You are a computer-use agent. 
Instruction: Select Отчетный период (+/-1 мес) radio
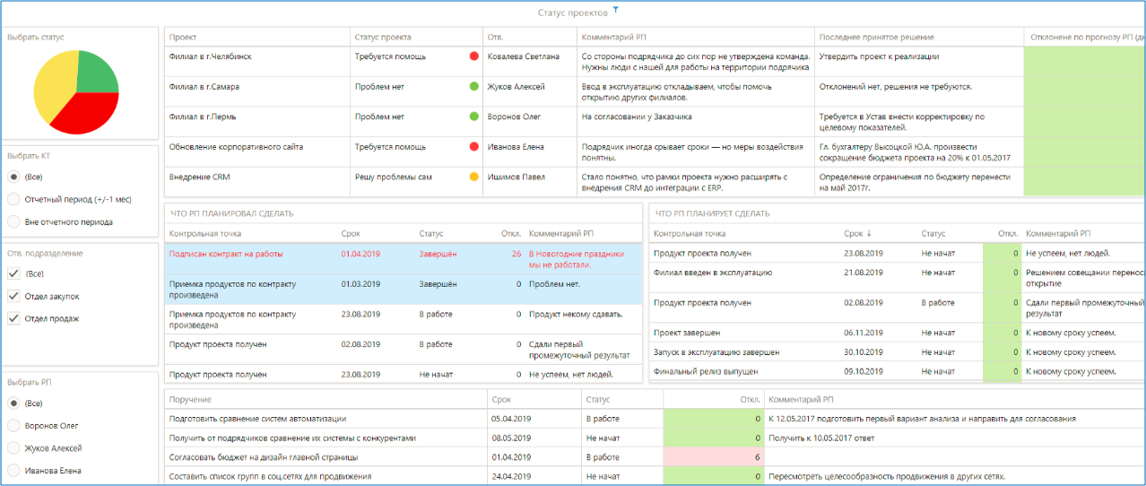click(x=13, y=199)
